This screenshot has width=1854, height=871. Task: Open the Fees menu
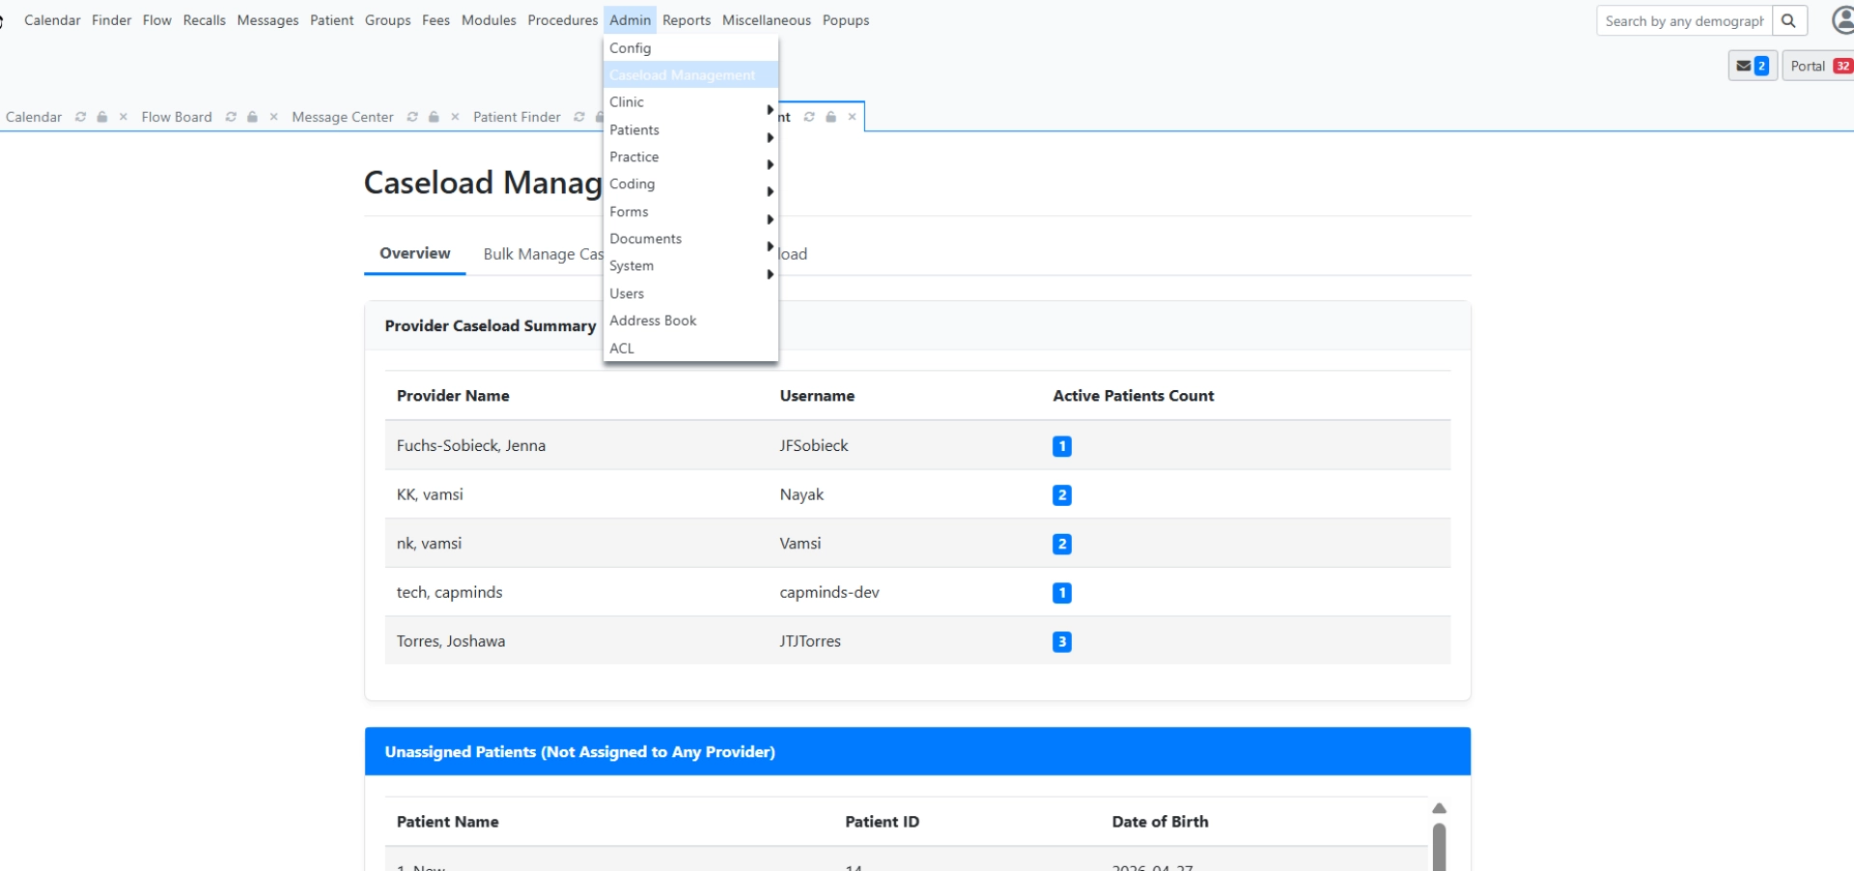[x=435, y=20]
